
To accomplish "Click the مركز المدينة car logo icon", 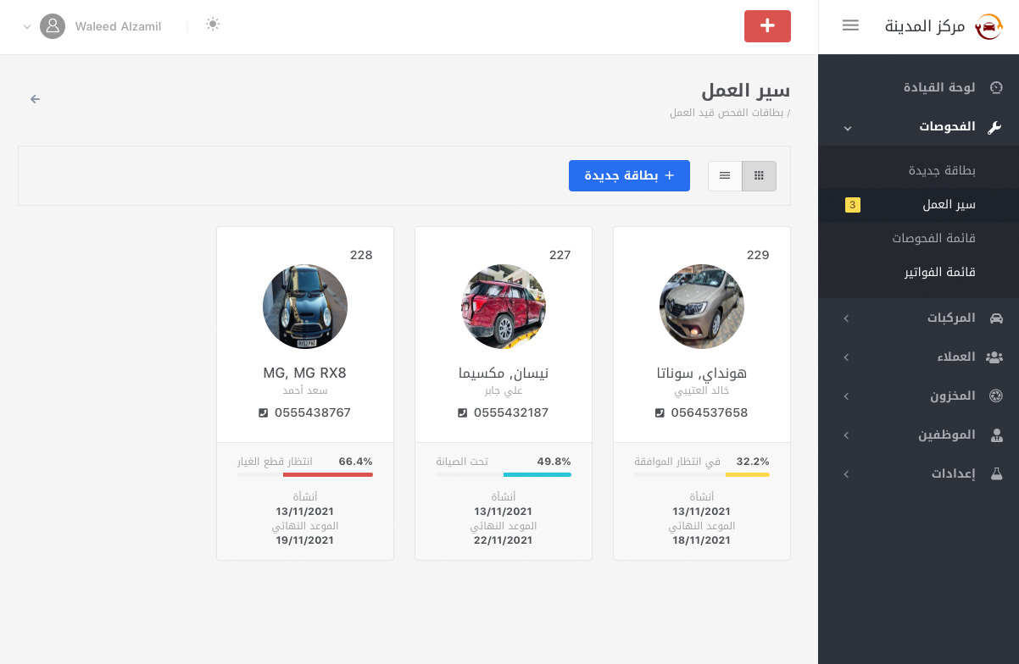I will [x=988, y=26].
